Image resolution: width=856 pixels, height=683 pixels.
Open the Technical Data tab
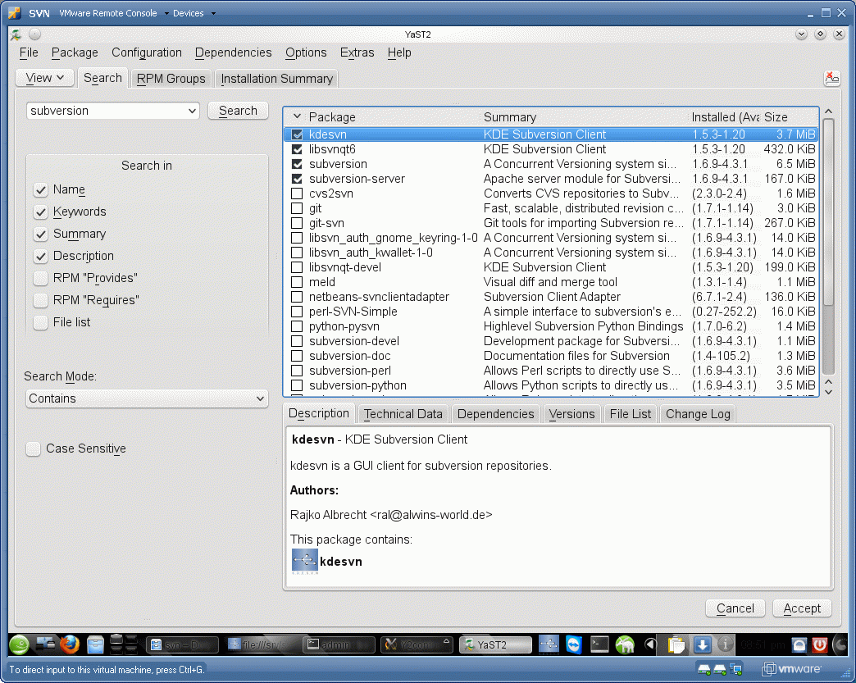point(403,414)
